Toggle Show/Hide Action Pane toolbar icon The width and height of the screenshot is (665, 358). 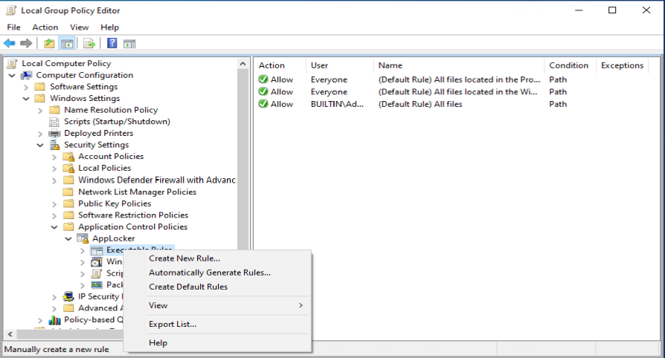pos(129,43)
